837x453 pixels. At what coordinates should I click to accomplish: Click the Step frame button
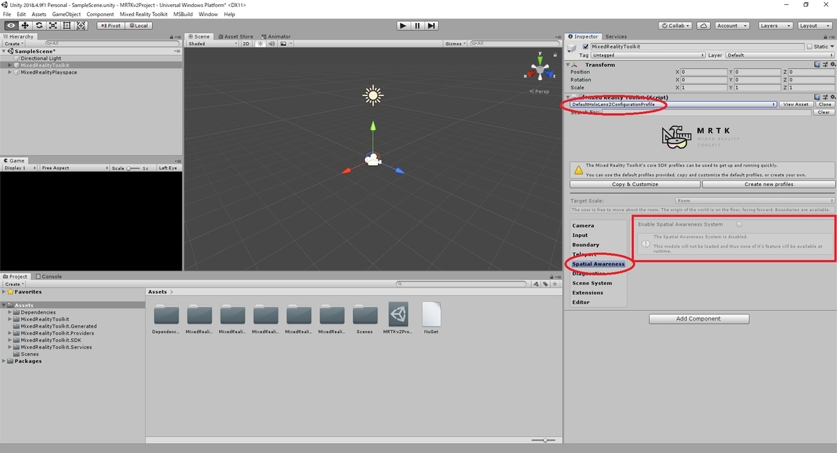point(432,25)
